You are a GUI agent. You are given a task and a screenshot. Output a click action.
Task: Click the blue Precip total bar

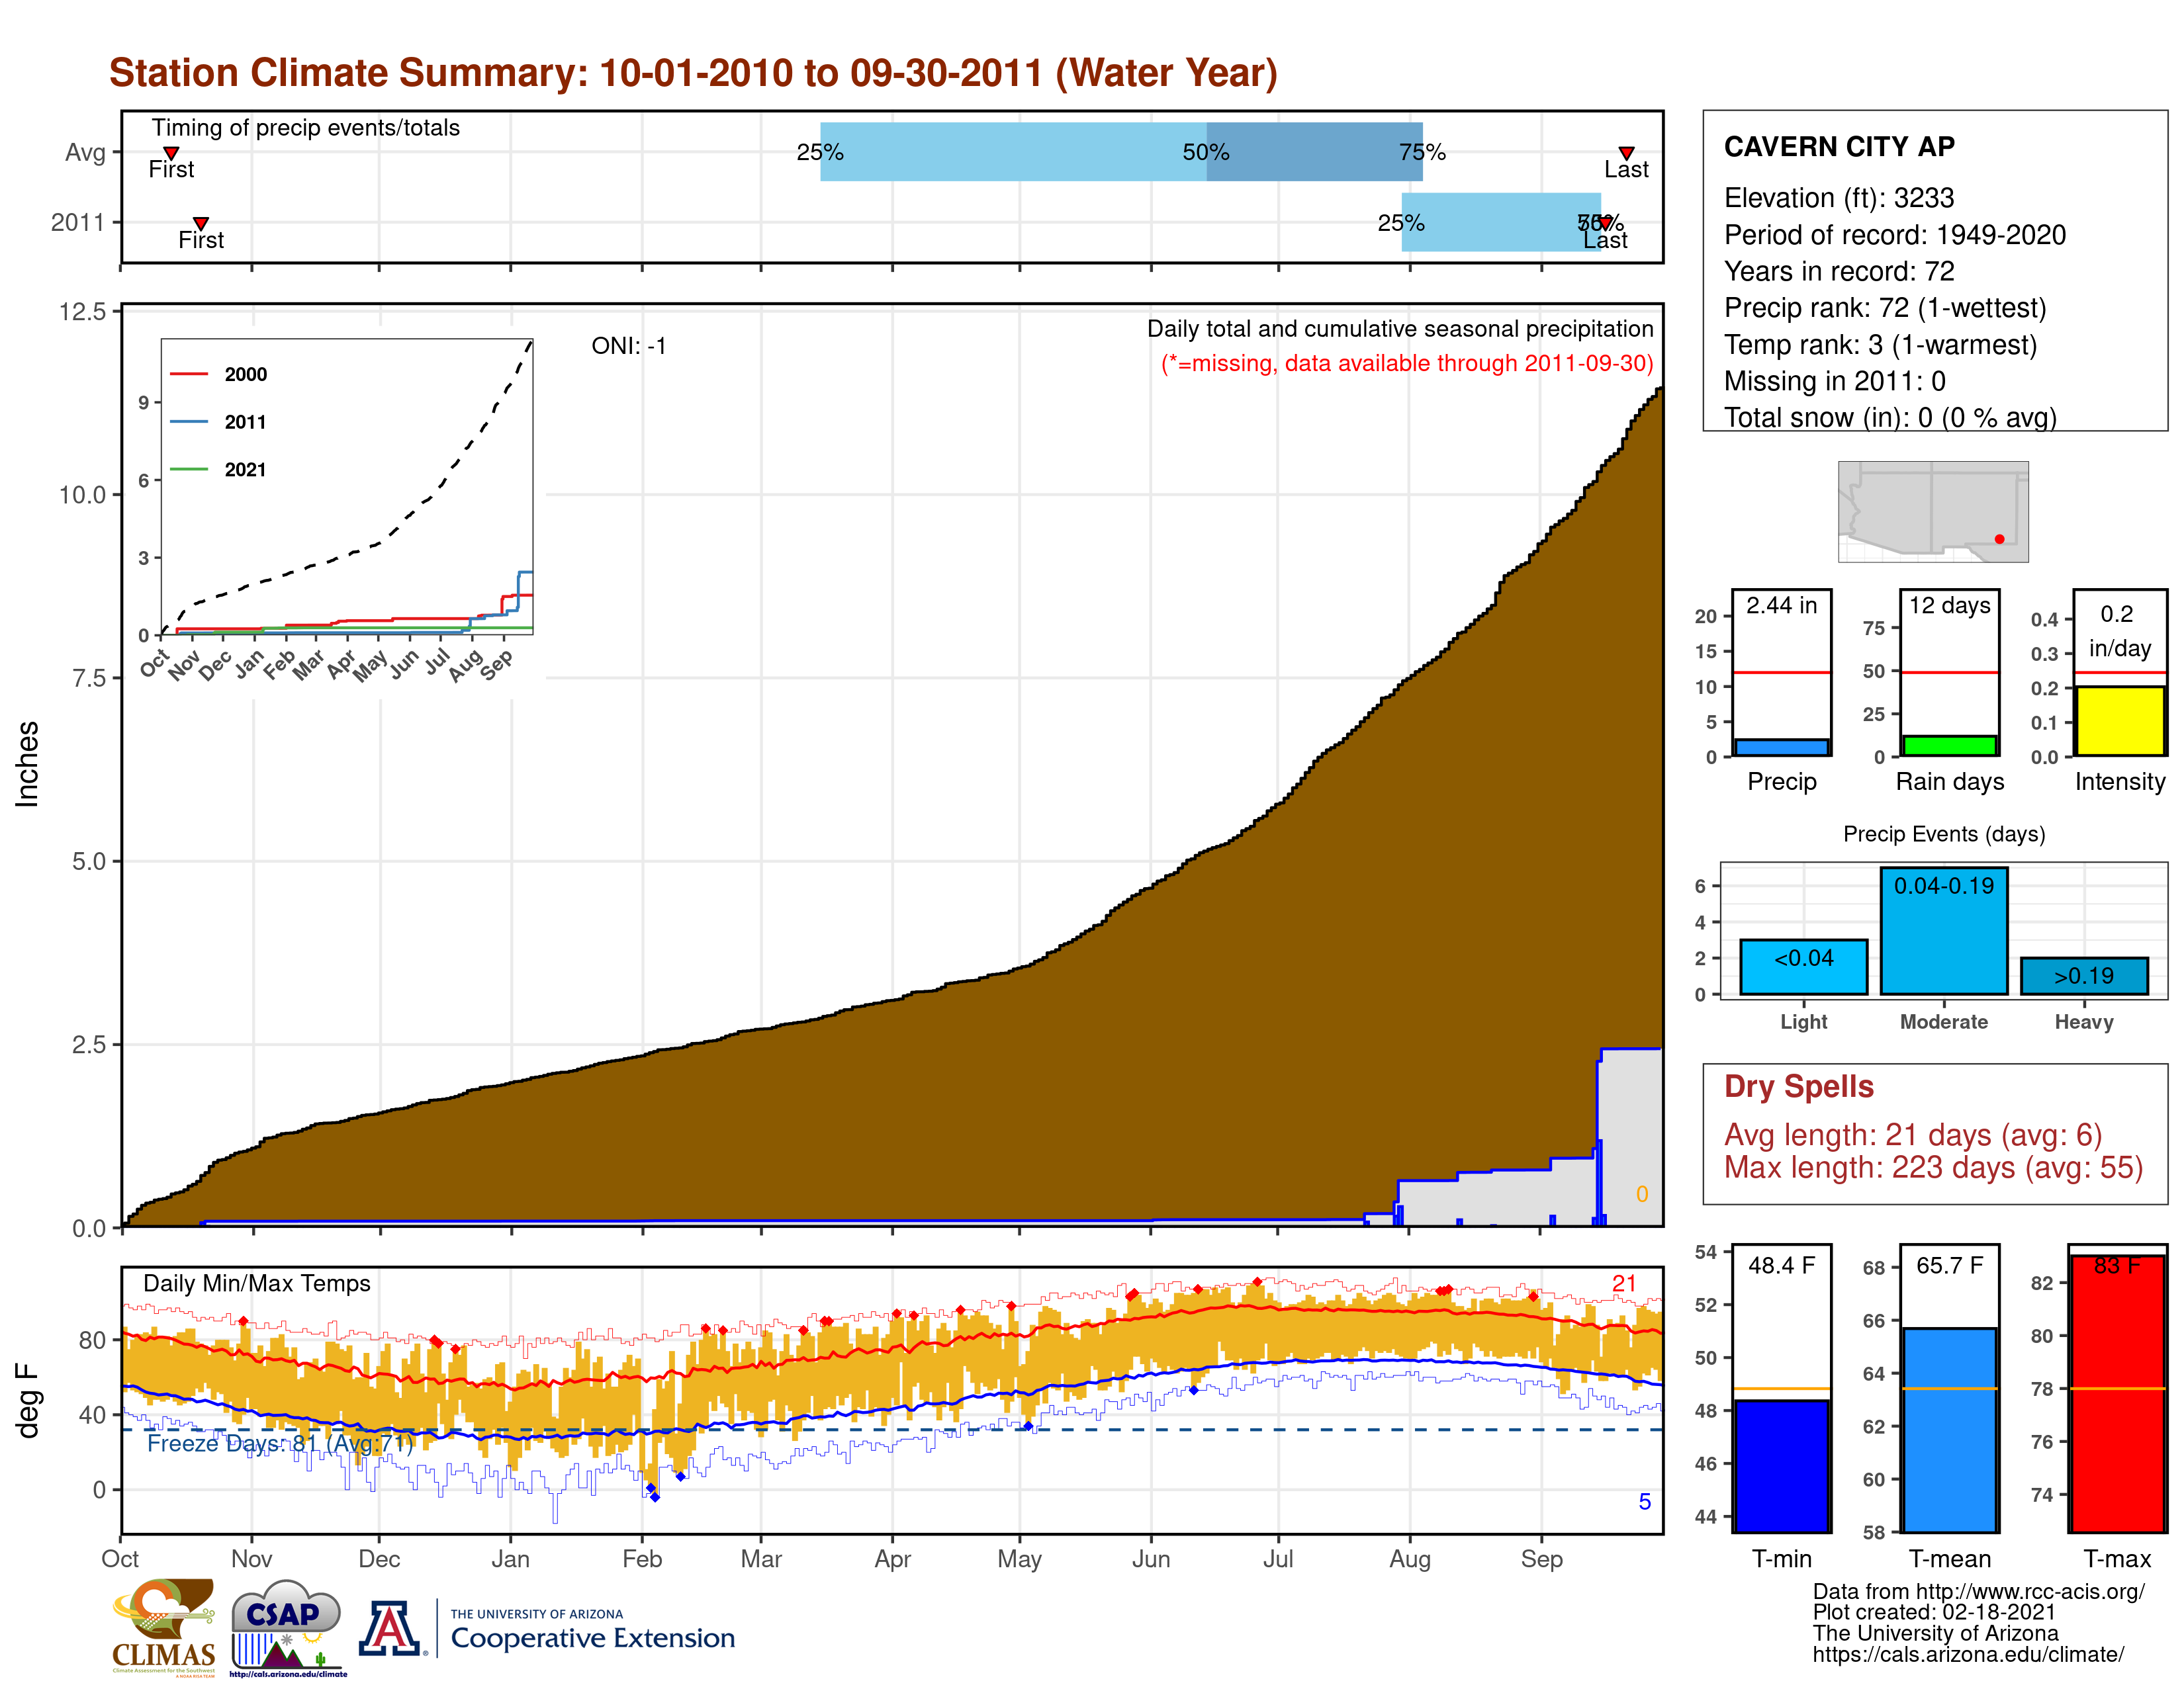point(1781,748)
